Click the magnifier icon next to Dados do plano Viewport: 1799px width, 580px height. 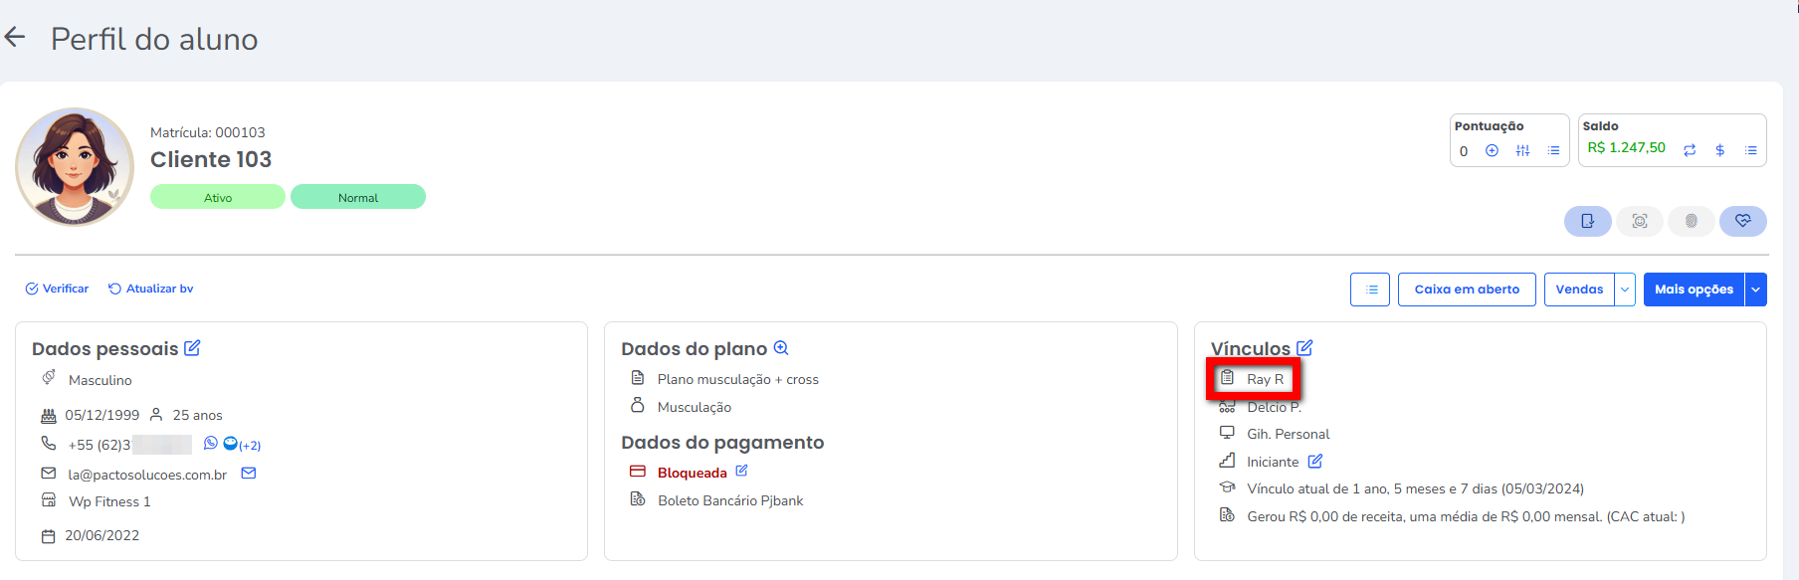click(781, 348)
